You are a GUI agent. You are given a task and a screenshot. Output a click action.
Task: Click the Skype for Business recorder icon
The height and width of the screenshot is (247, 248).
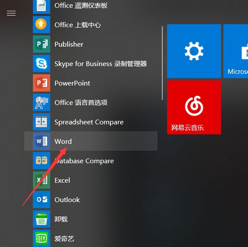[x=42, y=63]
